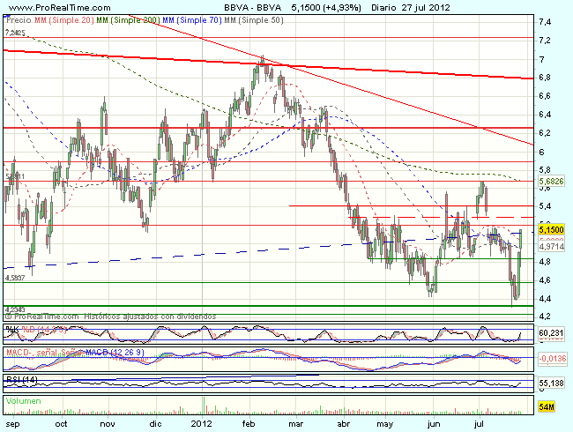Click the 7,2425 resistance level label

click(x=15, y=33)
